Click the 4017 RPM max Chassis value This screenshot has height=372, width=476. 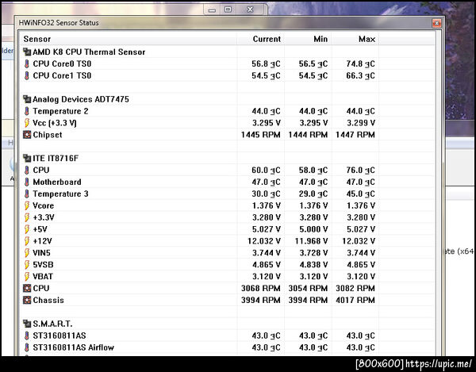pyautogui.click(x=355, y=300)
